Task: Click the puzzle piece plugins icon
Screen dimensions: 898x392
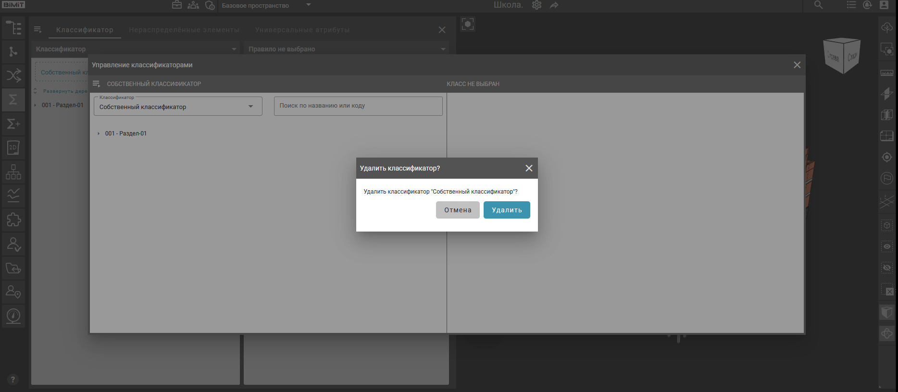Action: coord(13,220)
